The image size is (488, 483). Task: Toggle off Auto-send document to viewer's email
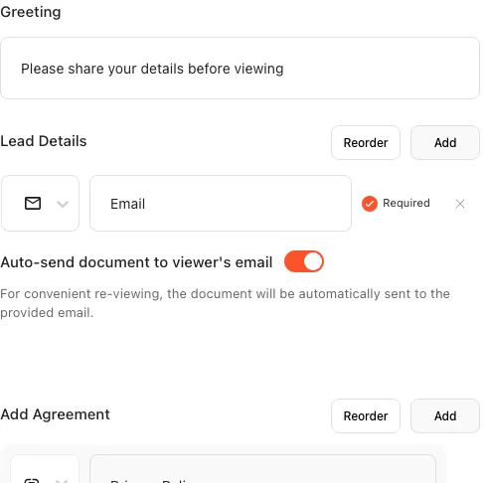coord(304,261)
